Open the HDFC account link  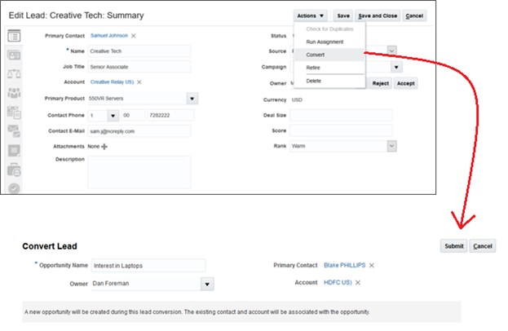337,282
